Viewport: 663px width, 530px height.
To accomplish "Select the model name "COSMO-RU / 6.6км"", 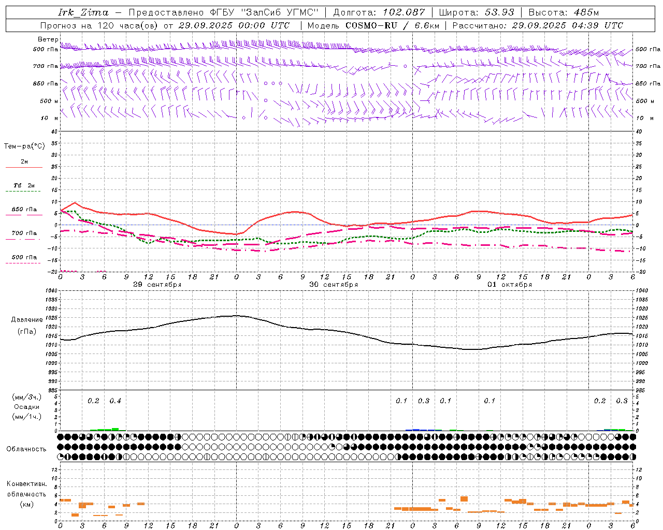I will click(392, 25).
